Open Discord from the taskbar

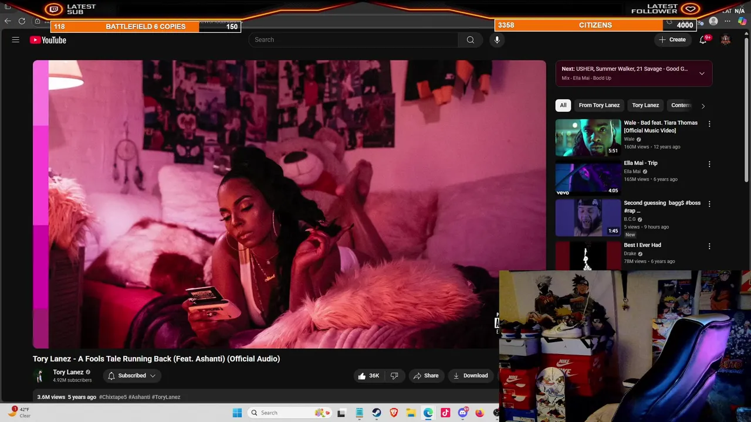pyautogui.click(x=463, y=413)
